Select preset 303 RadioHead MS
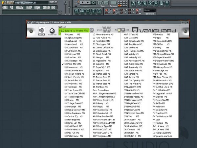This screenshot has height=148, width=197. point(135,126)
